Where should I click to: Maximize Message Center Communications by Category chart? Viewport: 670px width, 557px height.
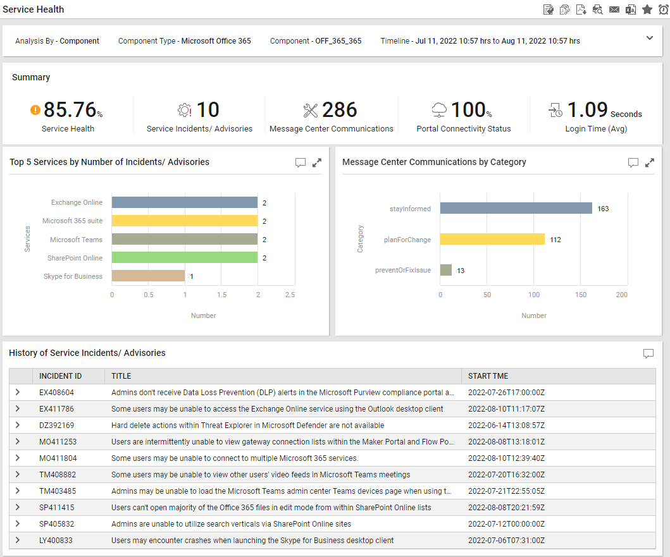650,162
